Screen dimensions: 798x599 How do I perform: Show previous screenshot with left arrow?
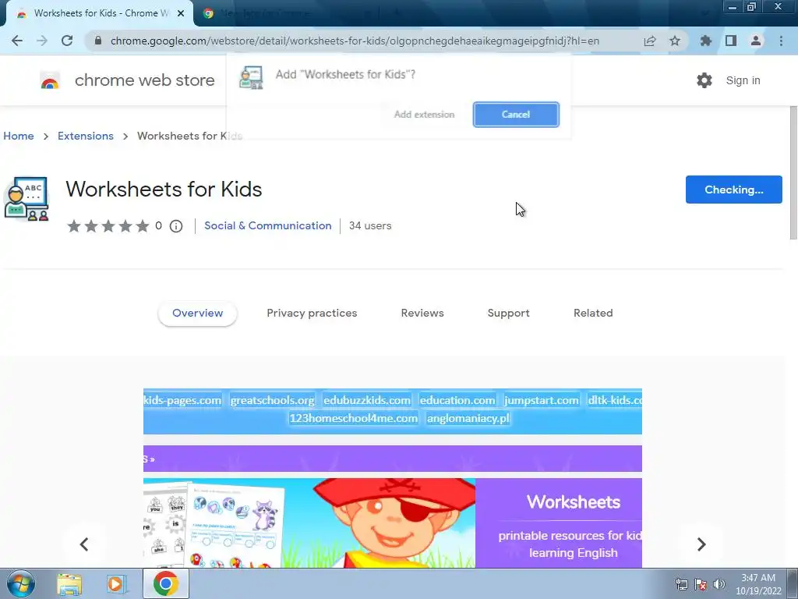click(84, 544)
